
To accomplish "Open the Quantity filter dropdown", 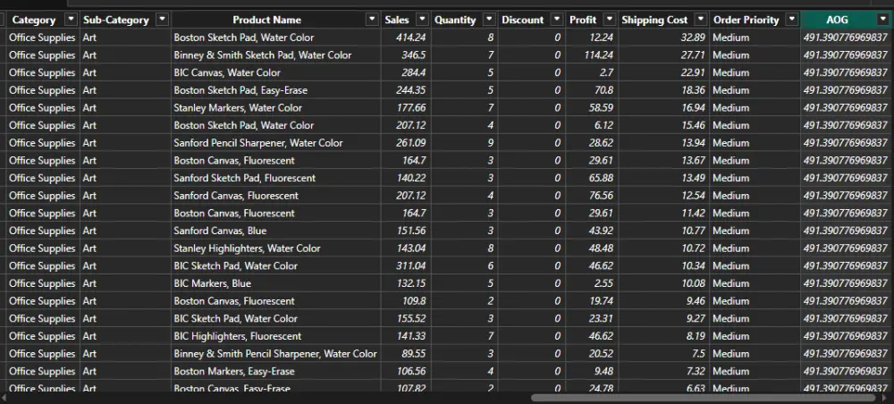I will pos(488,20).
